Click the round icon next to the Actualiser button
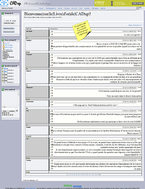 (17, 111)
